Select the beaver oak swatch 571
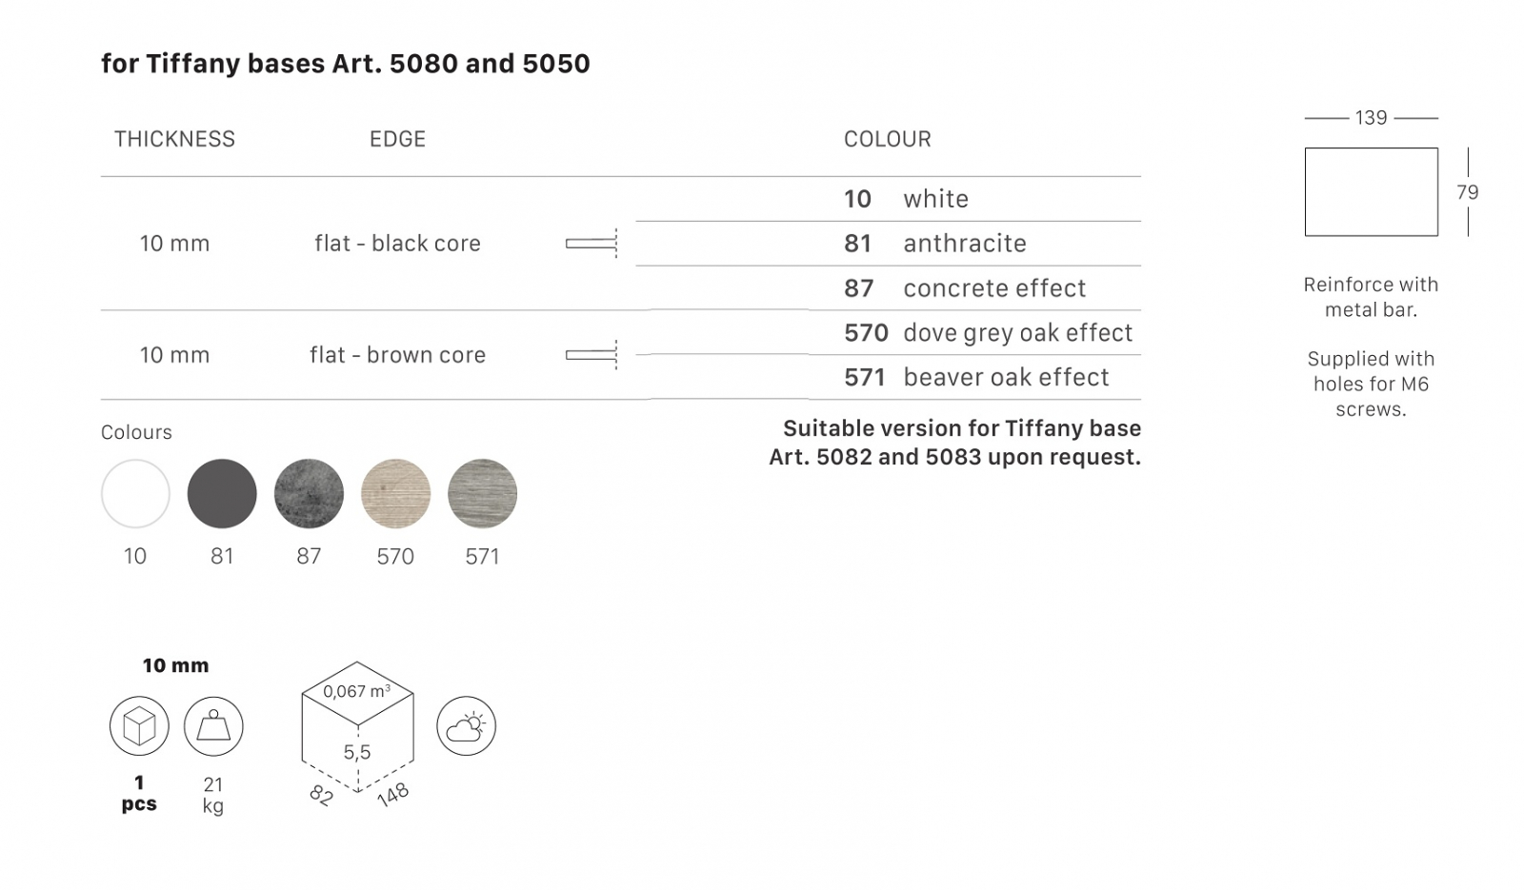1524x890 pixels. coord(482,494)
